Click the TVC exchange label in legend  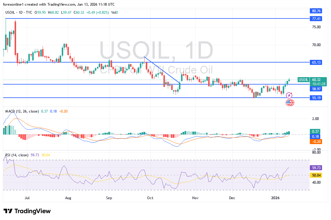(x=29, y=13)
